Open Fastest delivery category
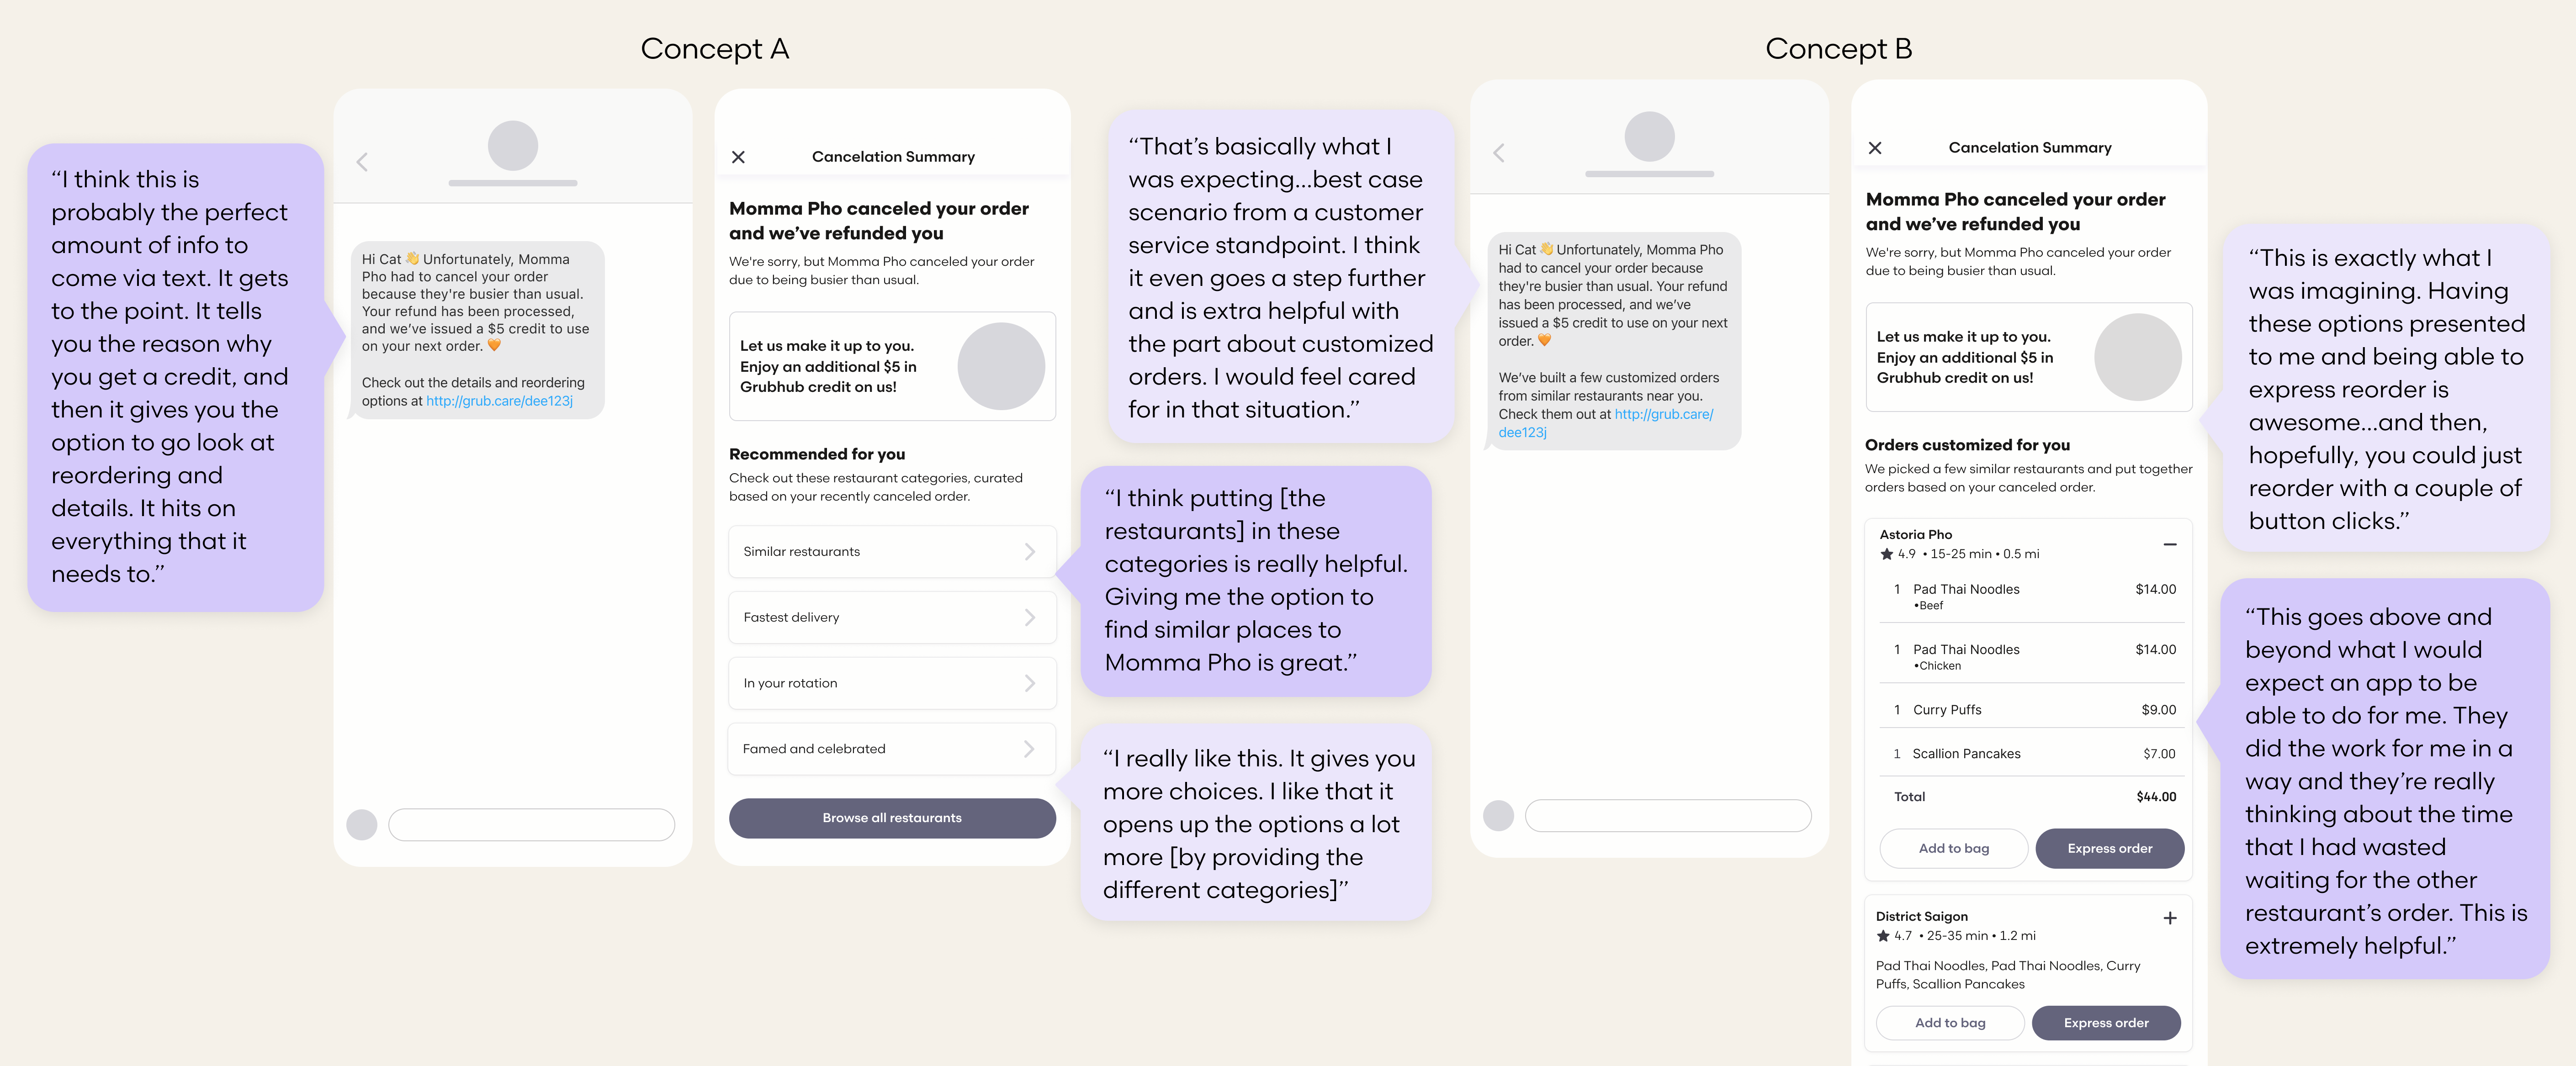The height and width of the screenshot is (1066, 2576). (891, 618)
